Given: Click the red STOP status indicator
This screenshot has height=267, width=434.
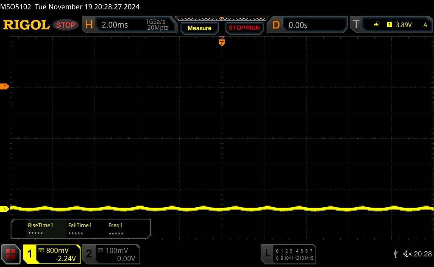Looking at the screenshot, I should click(66, 25).
